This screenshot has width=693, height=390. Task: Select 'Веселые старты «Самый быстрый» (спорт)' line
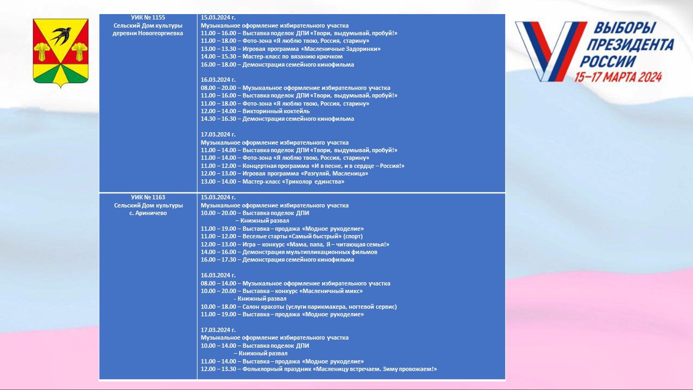point(282,236)
